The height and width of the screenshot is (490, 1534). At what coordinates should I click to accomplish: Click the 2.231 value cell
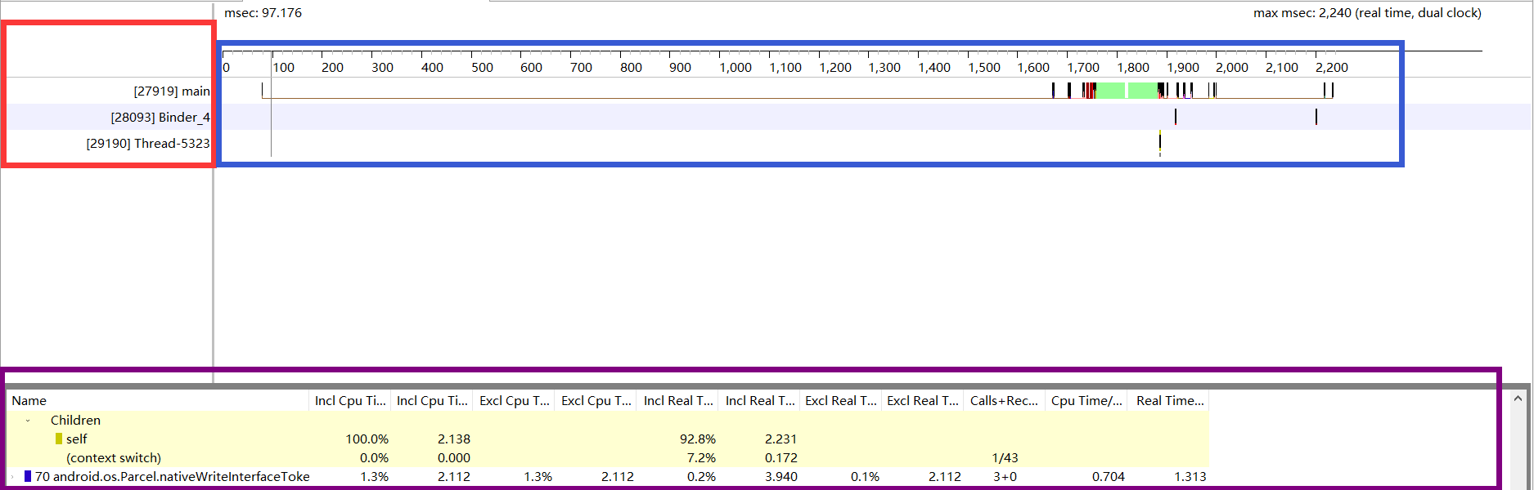pos(781,439)
